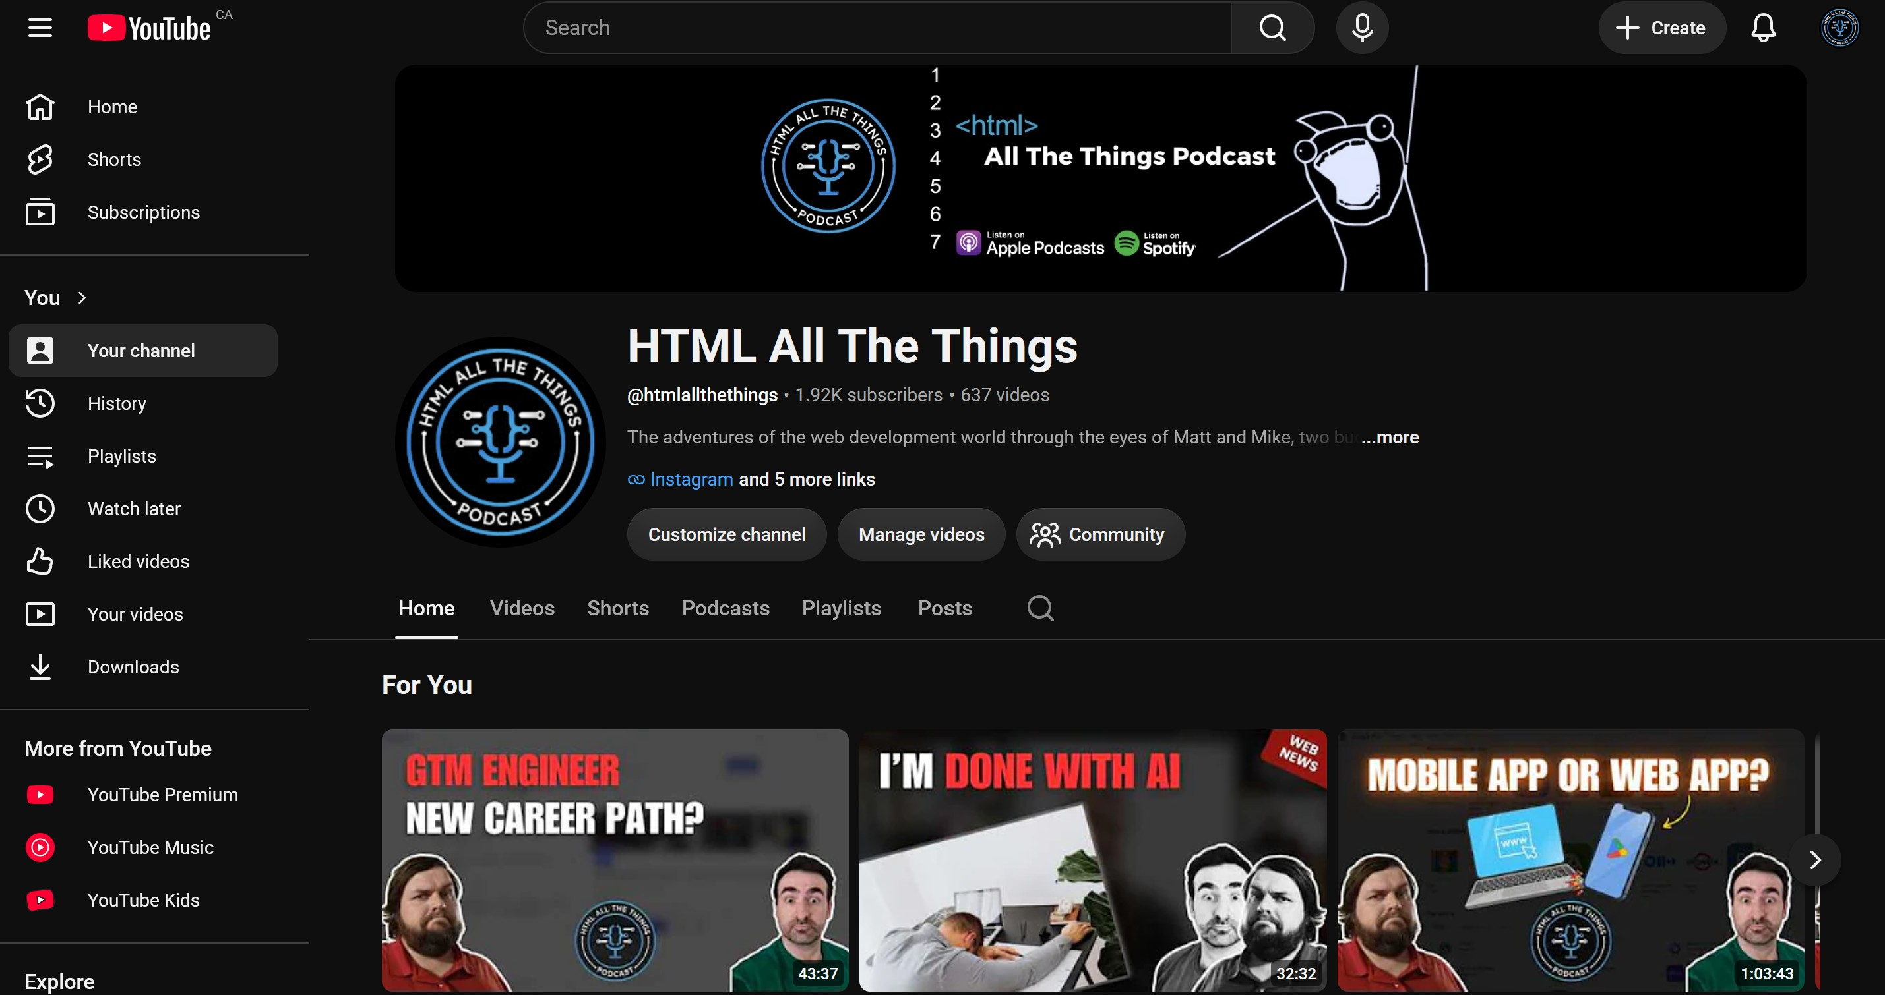Switch to the channel Playlists tab
The width and height of the screenshot is (1885, 995).
coord(842,608)
